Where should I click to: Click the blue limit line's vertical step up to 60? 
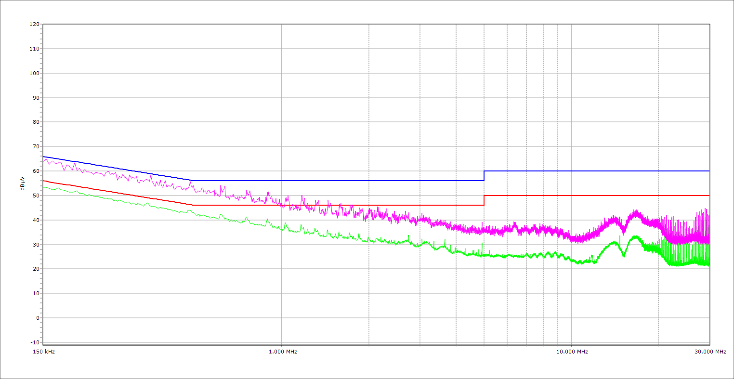(484, 176)
